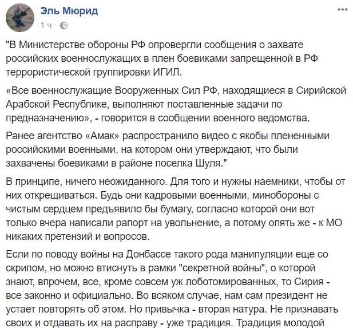Image resolution: width=353 pixels, height=328 pixels.
Task: Click the word "Сирийской" in second paragraph
Action: click(321, 90)
